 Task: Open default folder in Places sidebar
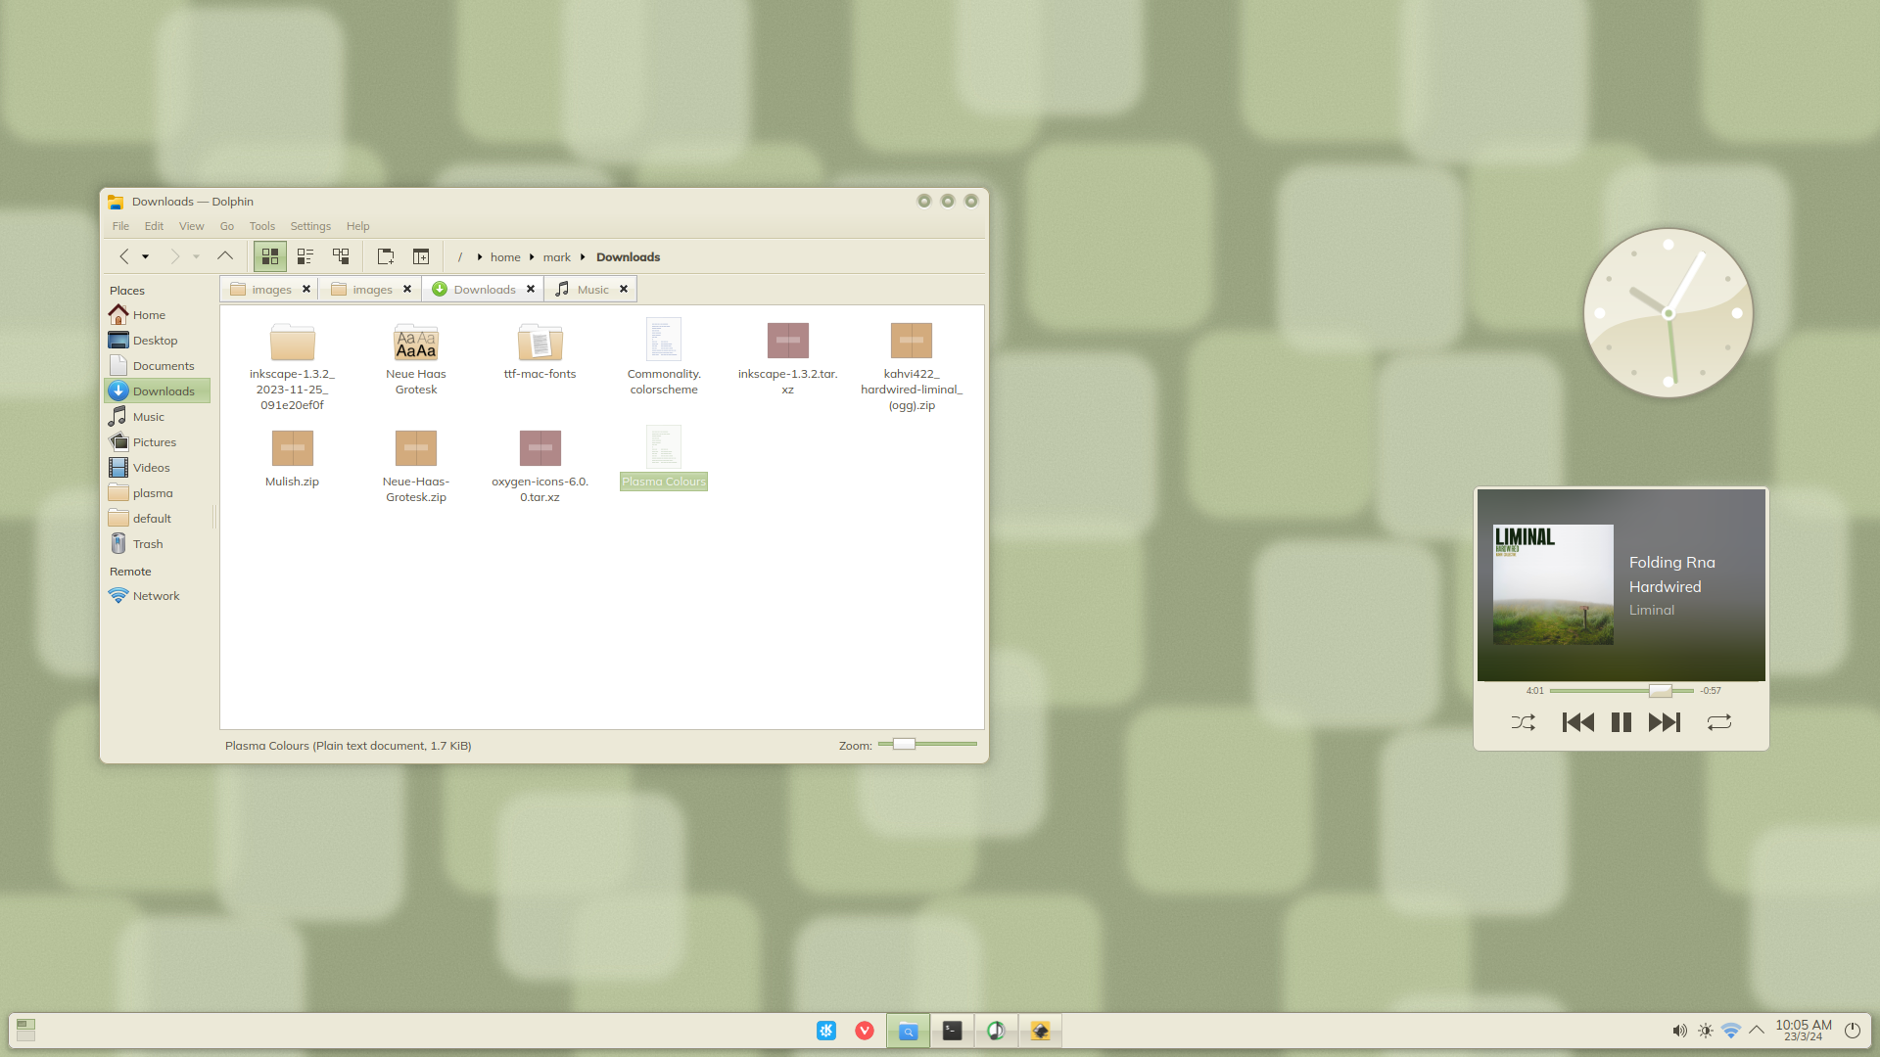coord(158,519)
